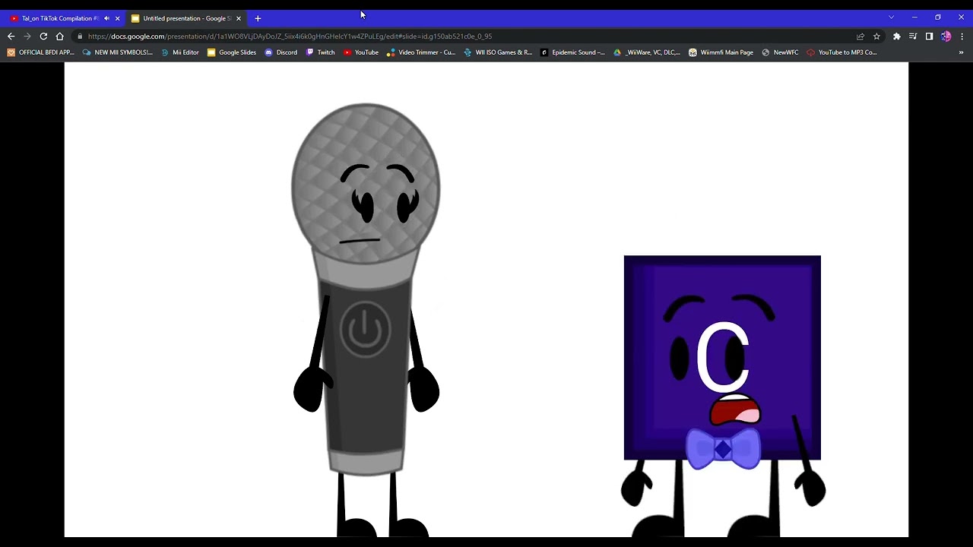
Task: Share this page using the share icon
Action: pos(860,36)
